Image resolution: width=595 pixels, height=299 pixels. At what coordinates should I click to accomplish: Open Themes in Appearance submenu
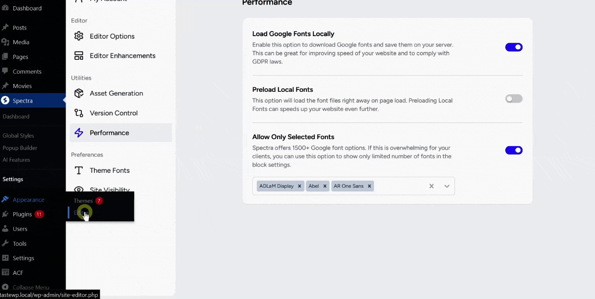(x=83, y=201)
